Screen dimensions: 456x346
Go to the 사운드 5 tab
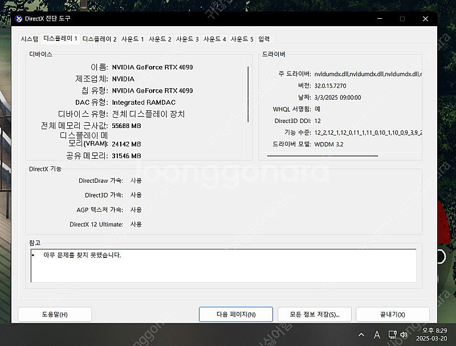pyautogui.click(x=242, y=39)
